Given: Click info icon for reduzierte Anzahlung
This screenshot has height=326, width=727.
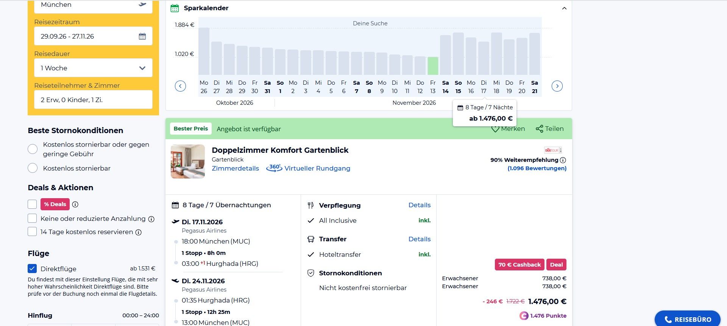Looking at the screenshot, I should (x=151, y=219).
